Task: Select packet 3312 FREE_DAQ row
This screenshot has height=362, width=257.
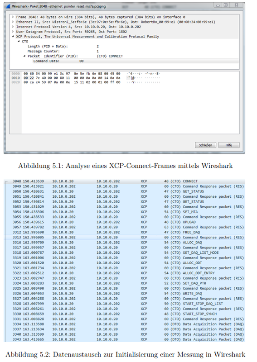Action: pos(125,232)
